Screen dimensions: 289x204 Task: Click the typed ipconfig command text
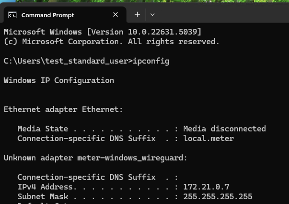click(151, 61)
